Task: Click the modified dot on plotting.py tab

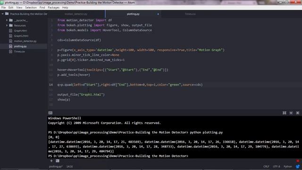Action: point(158,14)
